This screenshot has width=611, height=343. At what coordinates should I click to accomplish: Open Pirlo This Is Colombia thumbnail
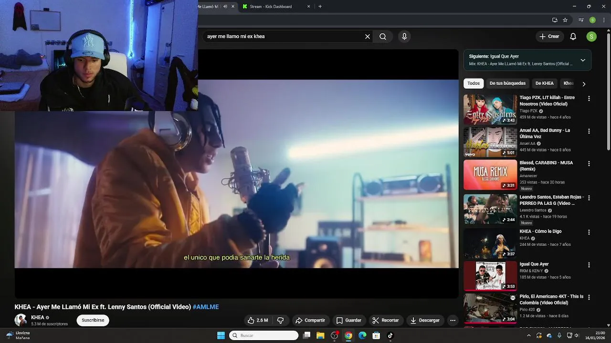pyautogui.click(x=490, y=308)
